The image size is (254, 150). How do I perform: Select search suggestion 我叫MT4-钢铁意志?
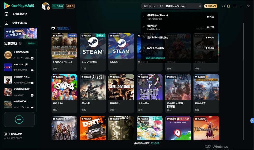pyautogui.click(x=179, y=37)
